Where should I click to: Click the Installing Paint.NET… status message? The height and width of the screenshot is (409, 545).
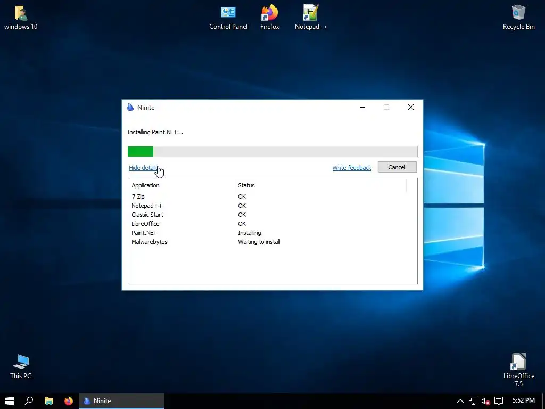coord(155,132)
